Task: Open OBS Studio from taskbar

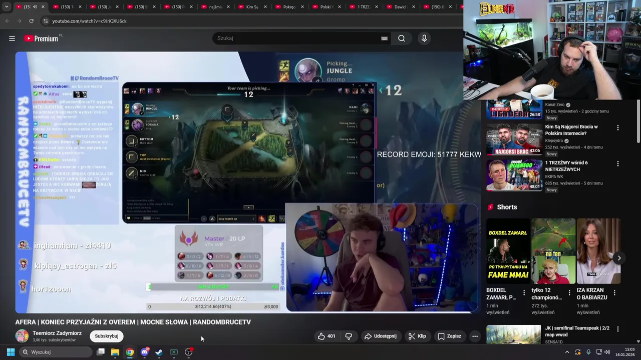Action: pyautogui.click(x=189, y=352)
